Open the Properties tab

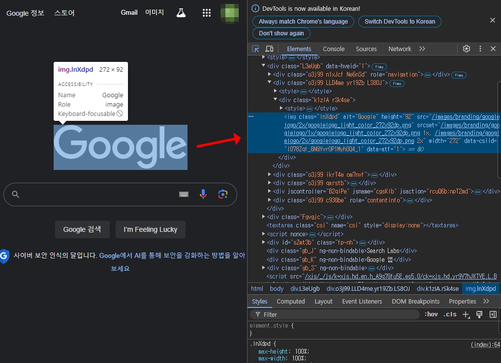point(462,302)
